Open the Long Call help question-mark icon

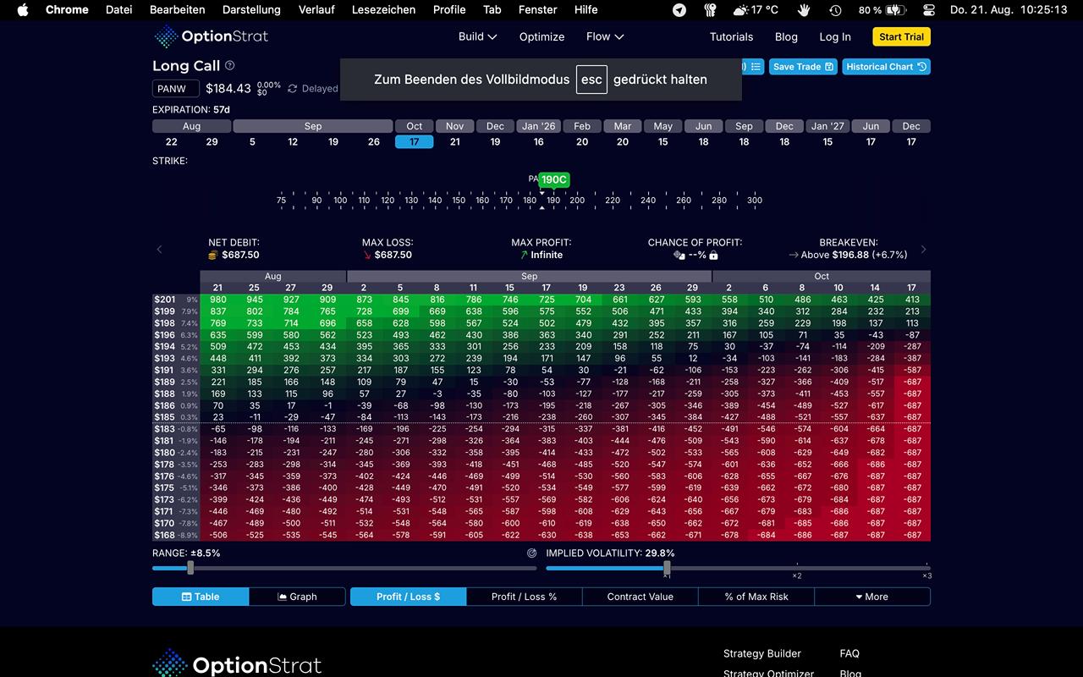coord(230,66)
